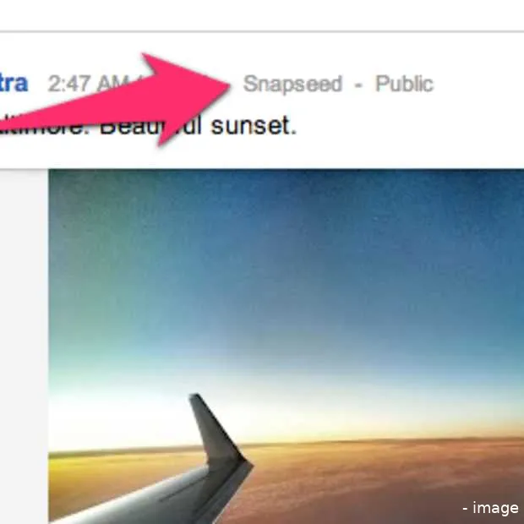Click the Public sharing visibility label

pyautogui.click(x=404, y=84)
